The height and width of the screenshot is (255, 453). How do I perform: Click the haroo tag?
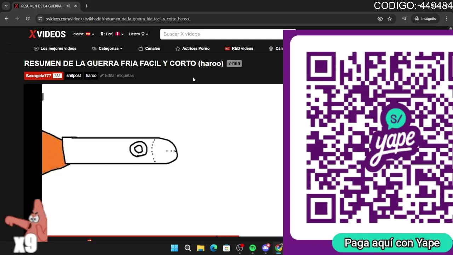(91, 75)
